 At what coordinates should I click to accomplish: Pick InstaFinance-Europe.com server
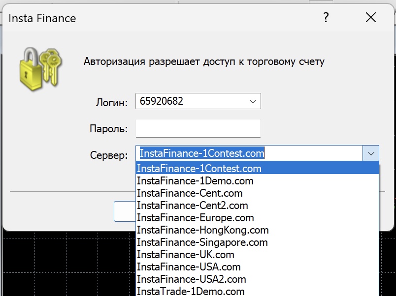coord(257,218)
